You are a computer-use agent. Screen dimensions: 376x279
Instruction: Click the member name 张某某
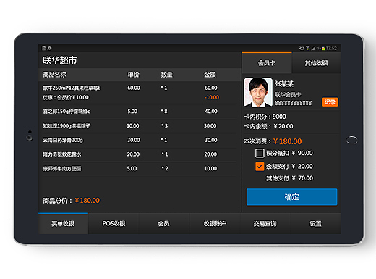pyautogui.click(x=284, y=84)
